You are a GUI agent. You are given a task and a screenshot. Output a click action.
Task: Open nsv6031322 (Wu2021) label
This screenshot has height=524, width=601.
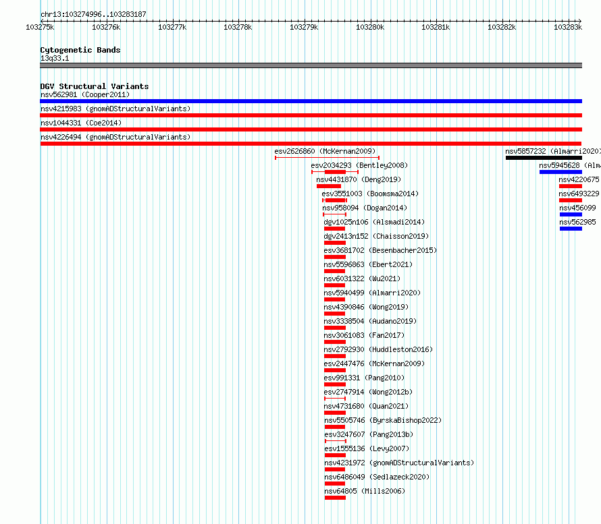(362, 279)
